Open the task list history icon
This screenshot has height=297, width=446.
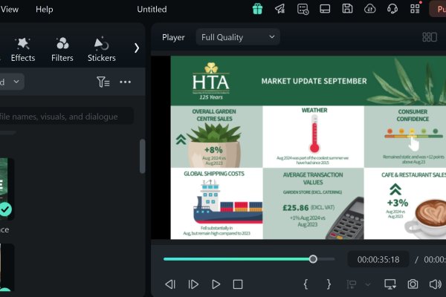(x=303, y=9)
